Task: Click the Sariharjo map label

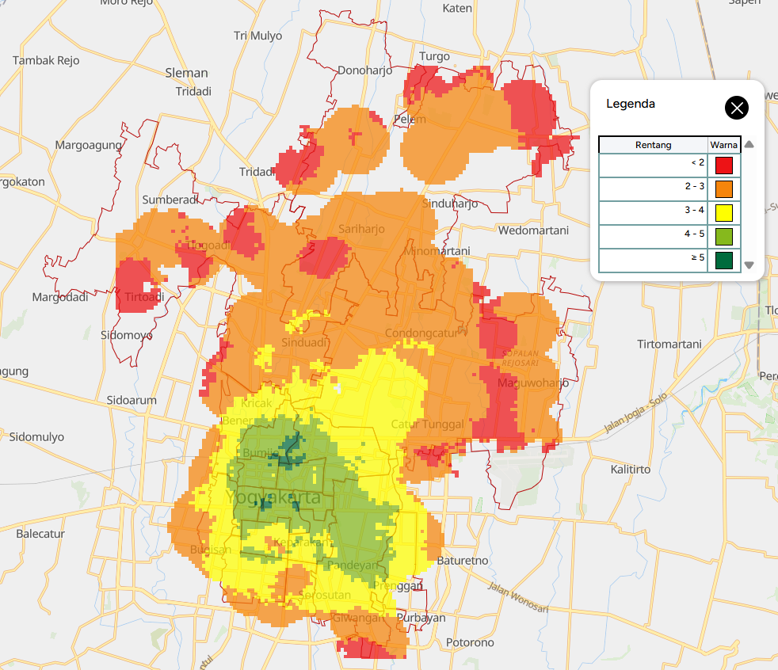Action: click(361, 229)
